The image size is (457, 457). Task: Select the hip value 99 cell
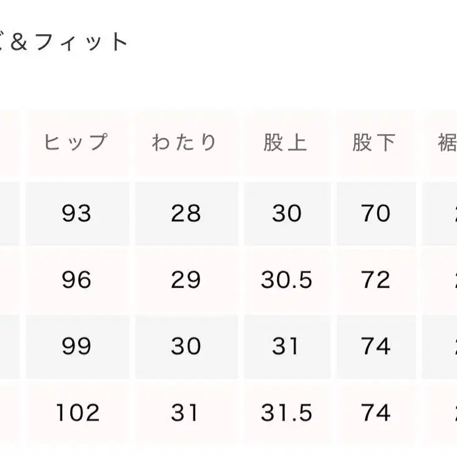[x=76, y=347]
